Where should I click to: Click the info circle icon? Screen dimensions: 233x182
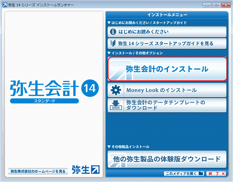coord(113,32)
